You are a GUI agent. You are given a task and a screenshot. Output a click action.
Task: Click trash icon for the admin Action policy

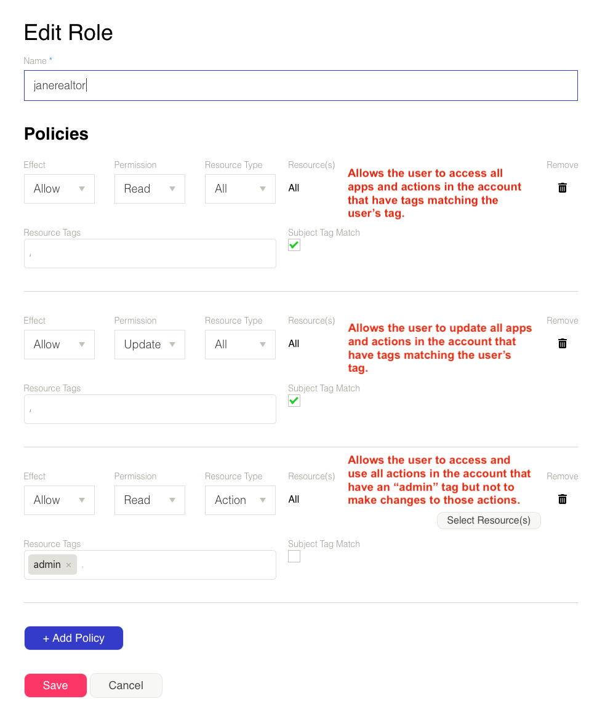click(x=562, y=500)
